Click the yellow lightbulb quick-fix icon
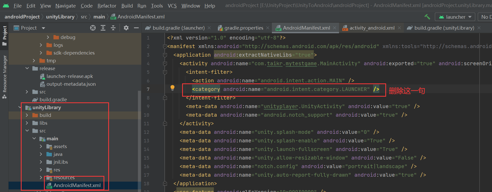The width and height of the screenshot is (492, 192). (x=172, y=88)
